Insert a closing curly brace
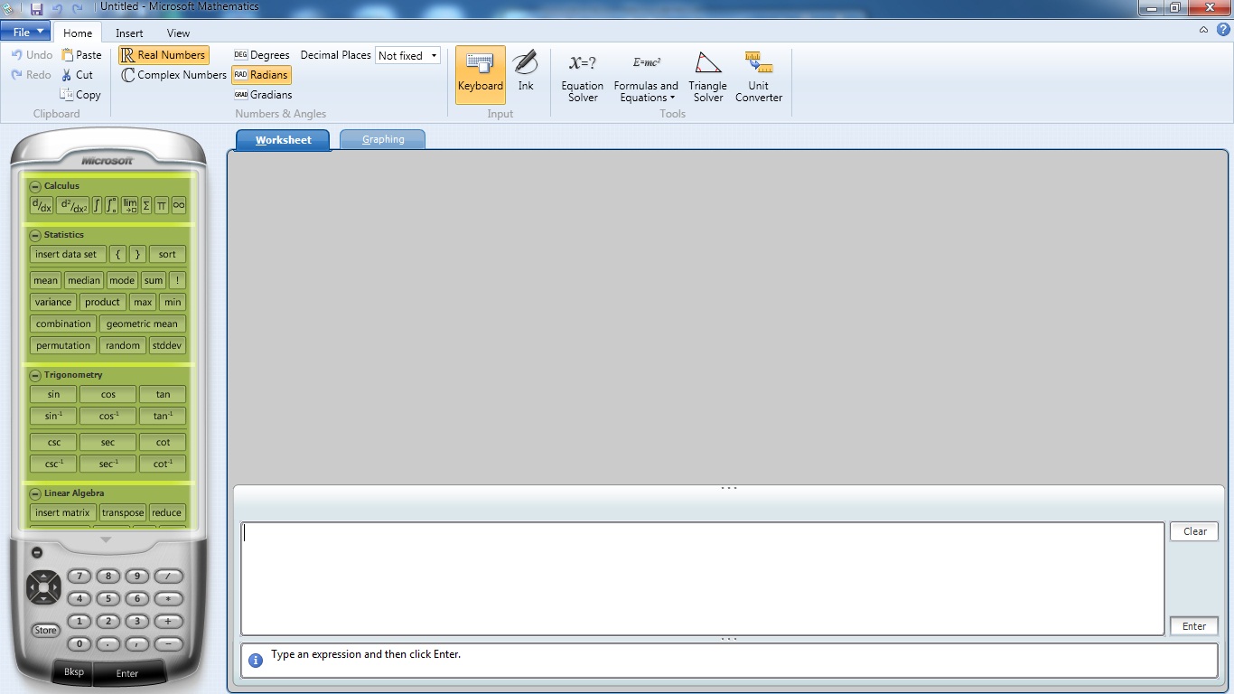Screen dimensions: 1234x694 tap(137, 254)
